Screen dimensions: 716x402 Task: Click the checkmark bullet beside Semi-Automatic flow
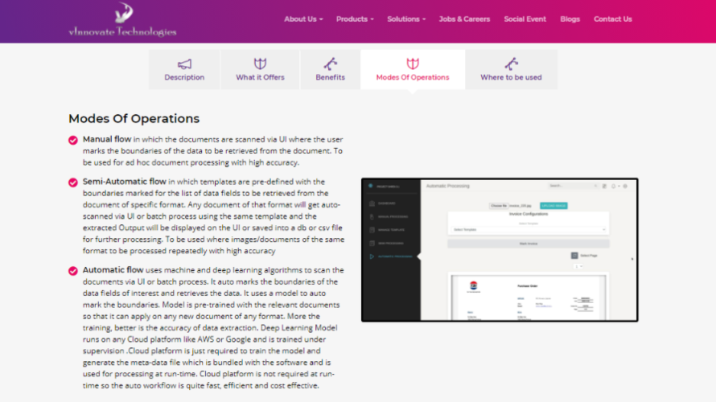[73, 183]
